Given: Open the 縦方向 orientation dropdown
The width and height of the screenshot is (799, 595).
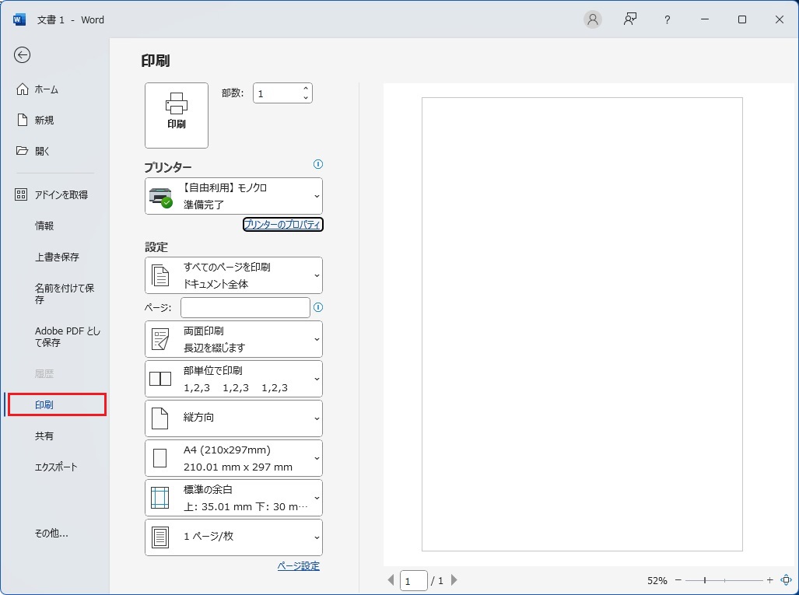Looking at the screenshot, I should [233, 418].
